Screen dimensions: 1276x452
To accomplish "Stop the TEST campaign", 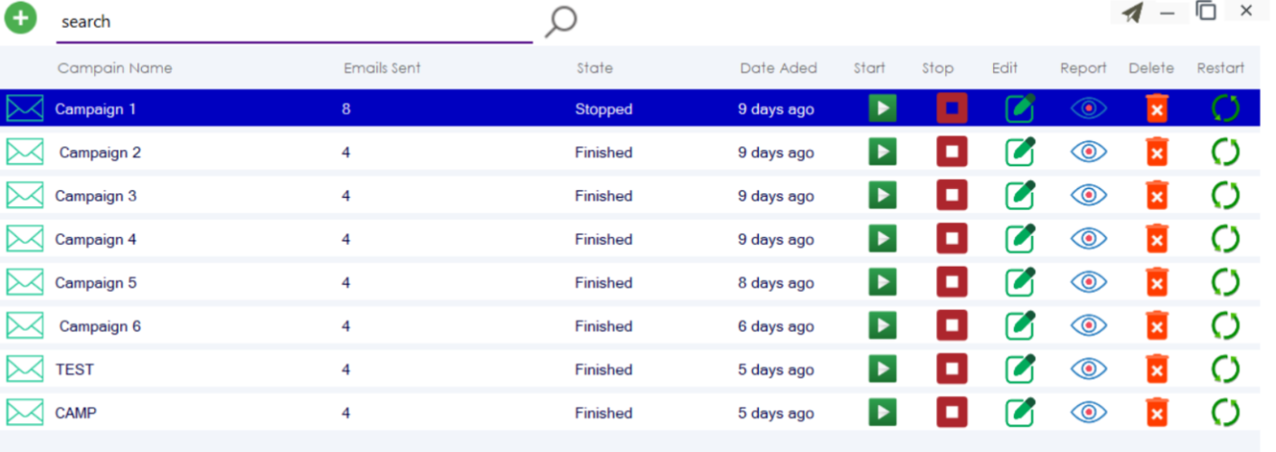I will coord(951,369).
